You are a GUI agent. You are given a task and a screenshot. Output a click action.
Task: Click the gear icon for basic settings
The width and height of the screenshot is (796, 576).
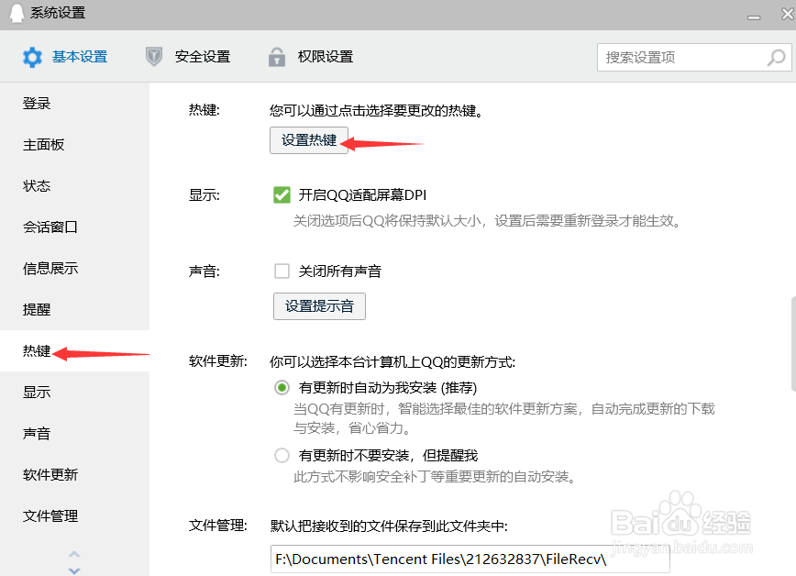click(32, 57)
